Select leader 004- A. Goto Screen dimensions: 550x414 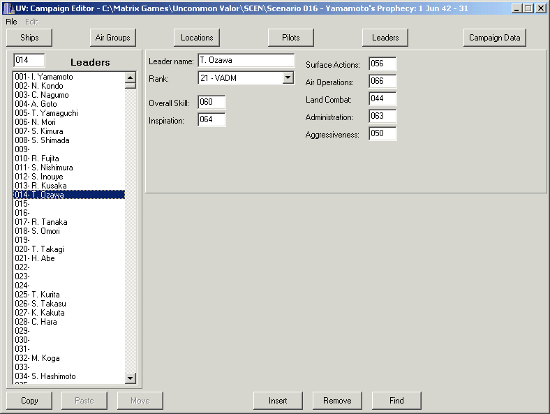click(68, 104)
